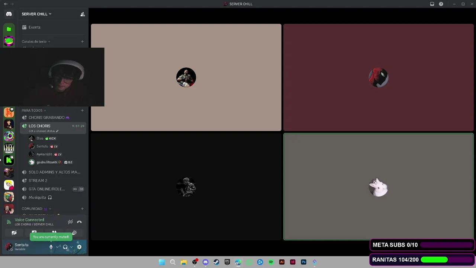476x268 pixels.
Task: Open taskbar Search
Action: coord(173,262)
